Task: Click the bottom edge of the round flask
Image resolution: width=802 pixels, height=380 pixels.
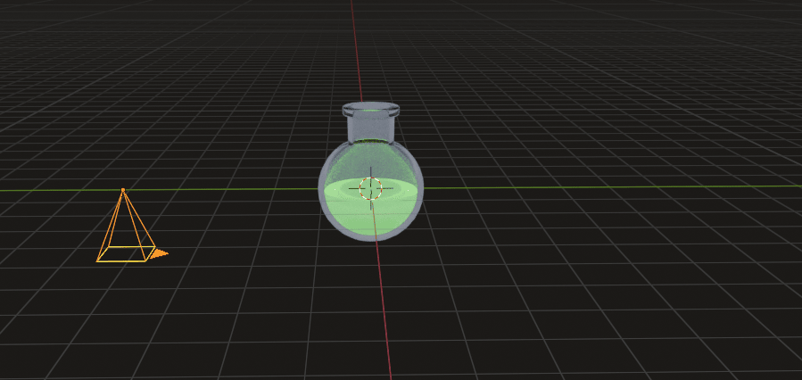Action: pyautogui.click(x=369, y=239)
